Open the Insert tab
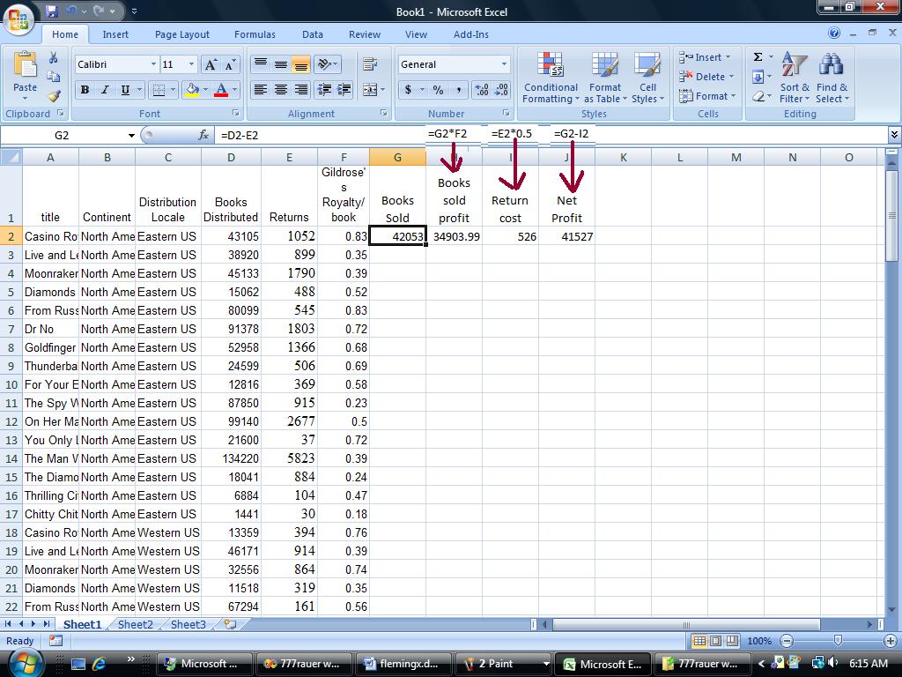Screen dimensions: 902x677 (115, 34)
